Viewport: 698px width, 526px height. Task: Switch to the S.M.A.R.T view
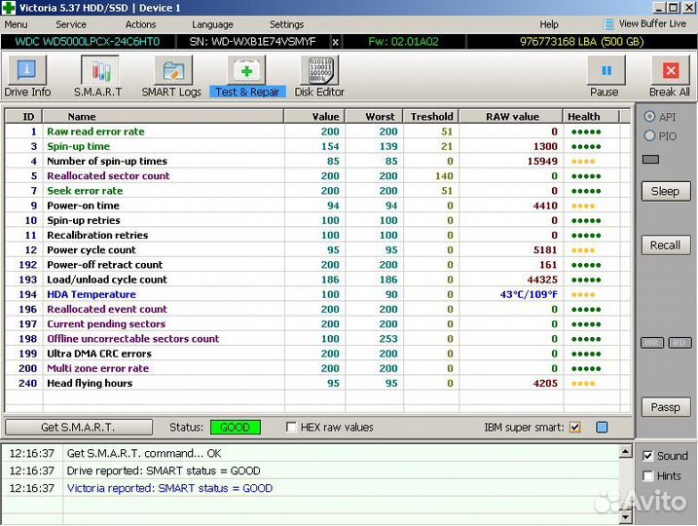(99, 76)
